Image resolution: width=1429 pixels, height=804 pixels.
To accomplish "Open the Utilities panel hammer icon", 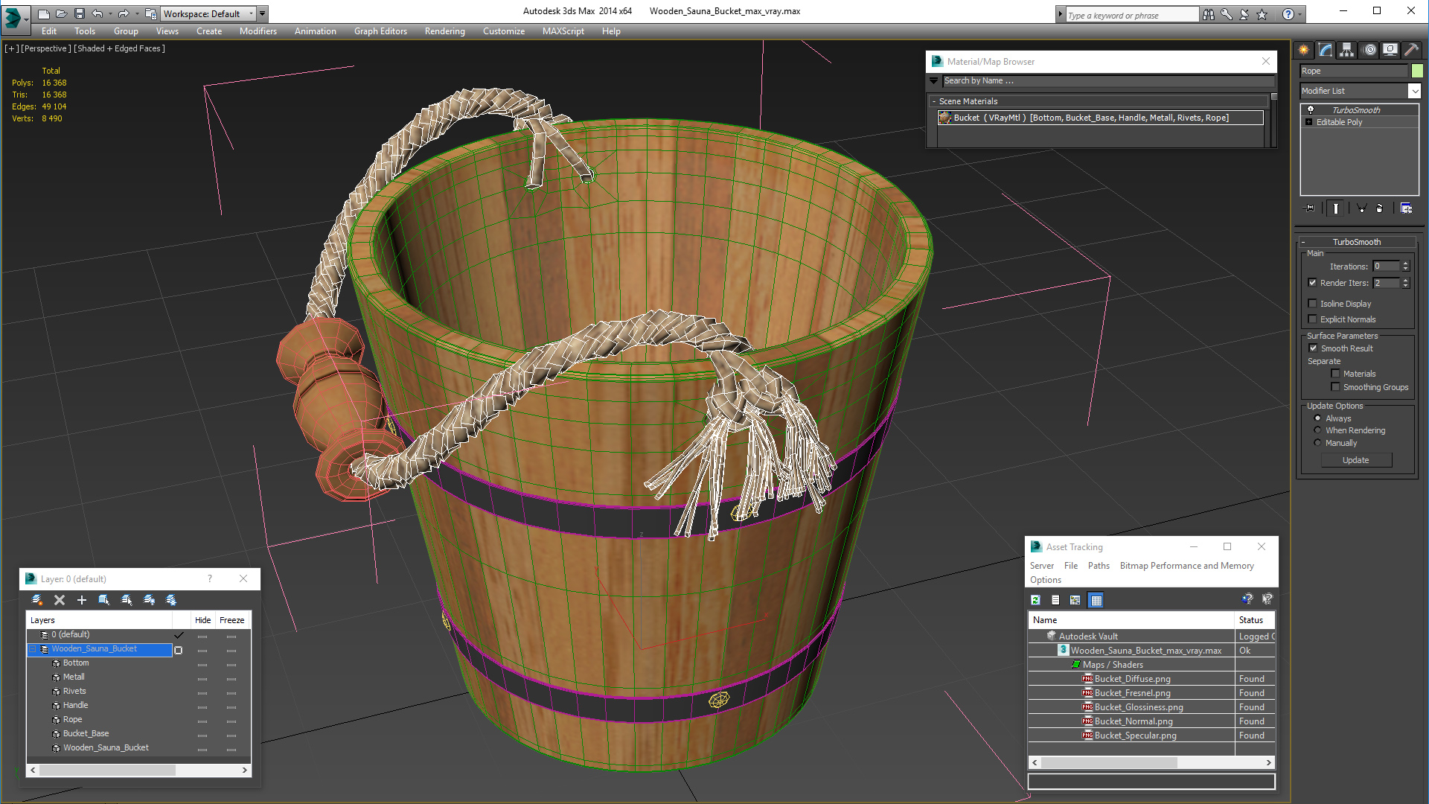I will tap(1411, 50).
